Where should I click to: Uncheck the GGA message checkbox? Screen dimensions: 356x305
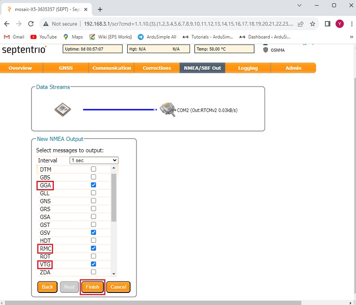pos(93,185)
